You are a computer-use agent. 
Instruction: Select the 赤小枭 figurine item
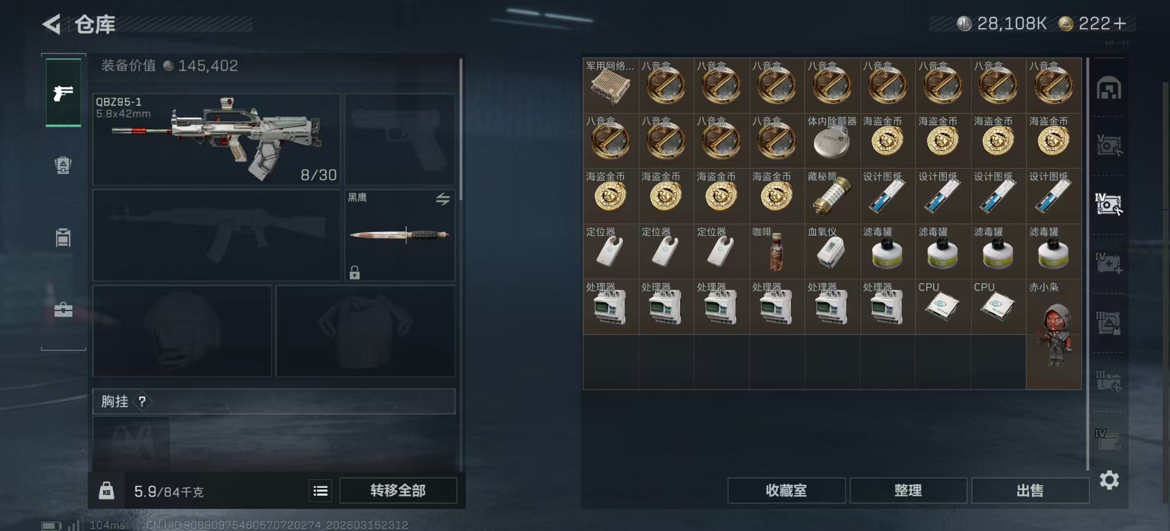tap(1054, 334)
